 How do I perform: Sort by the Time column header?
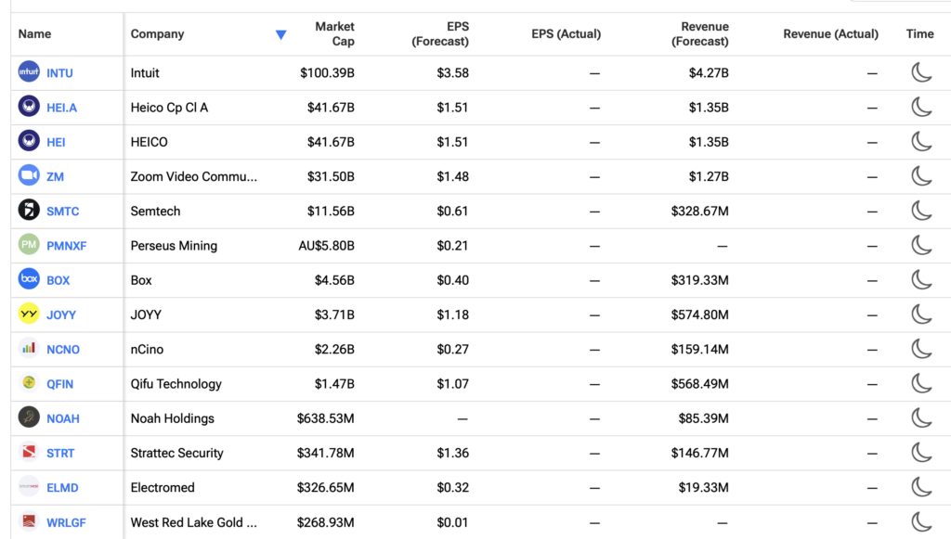click(x=920, y=34)
